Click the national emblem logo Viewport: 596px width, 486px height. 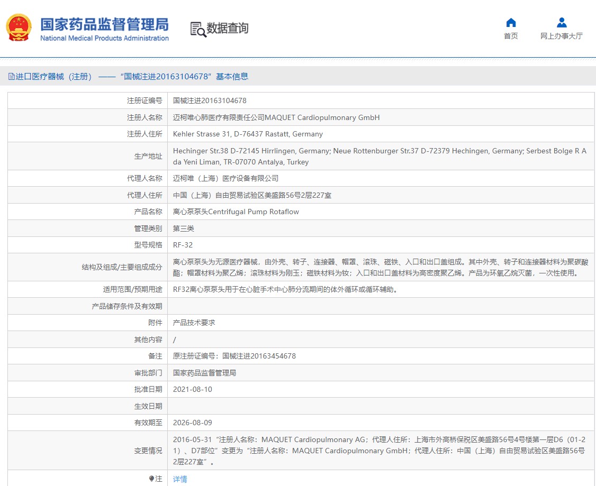point(19,27)
